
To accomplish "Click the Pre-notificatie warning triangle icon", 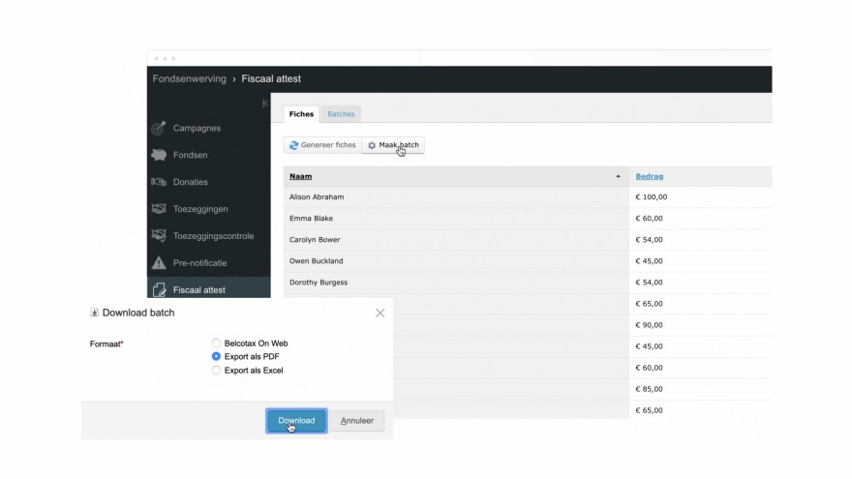I will coord(159,263).
